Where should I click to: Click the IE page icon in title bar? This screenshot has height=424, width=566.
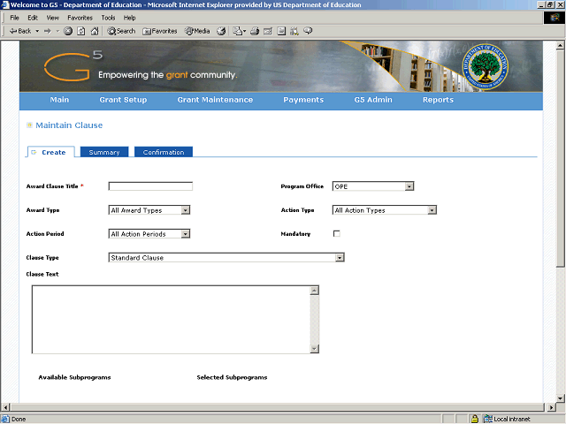tap(5, 4)
